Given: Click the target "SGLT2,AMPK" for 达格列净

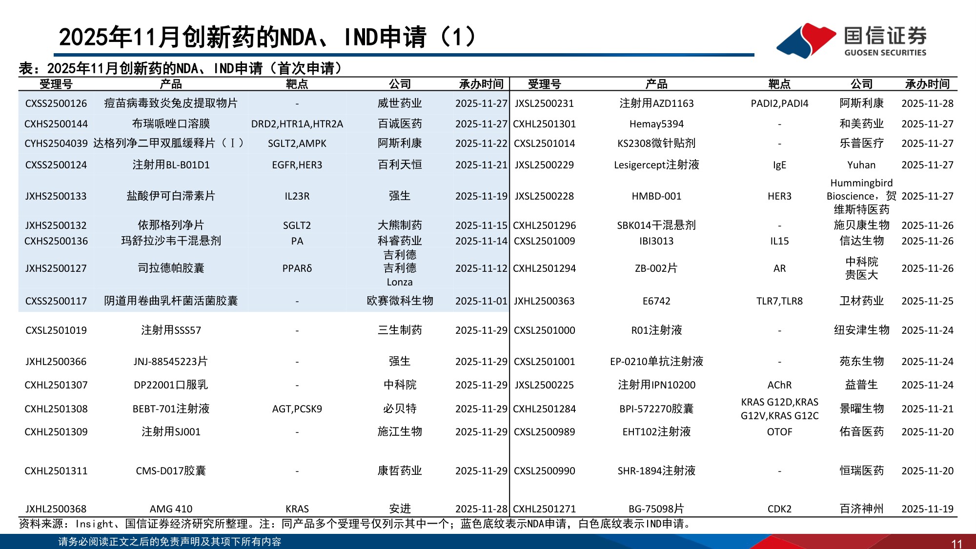Looking at the screenshot, I should [x=298, y=144].
